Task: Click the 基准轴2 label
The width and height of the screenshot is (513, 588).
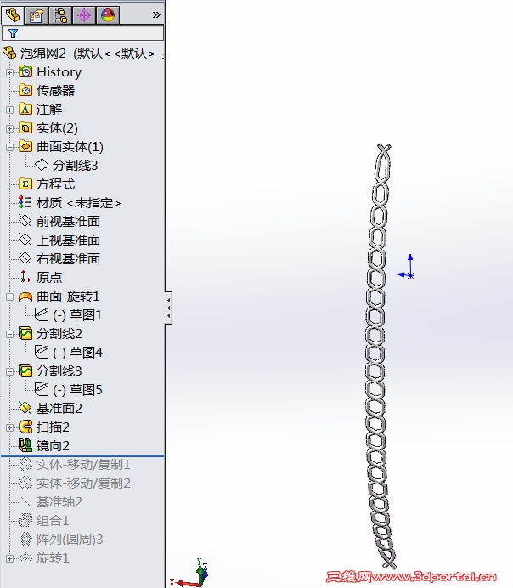Action: [x=59, y=501]
